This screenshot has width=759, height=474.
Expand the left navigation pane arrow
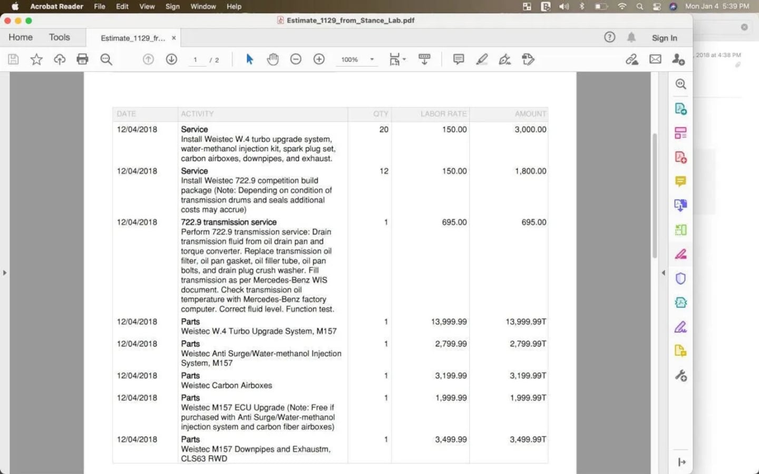[5, 273]
